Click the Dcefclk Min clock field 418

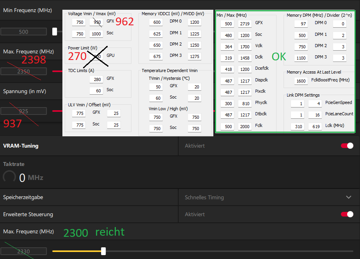(227, 69)
